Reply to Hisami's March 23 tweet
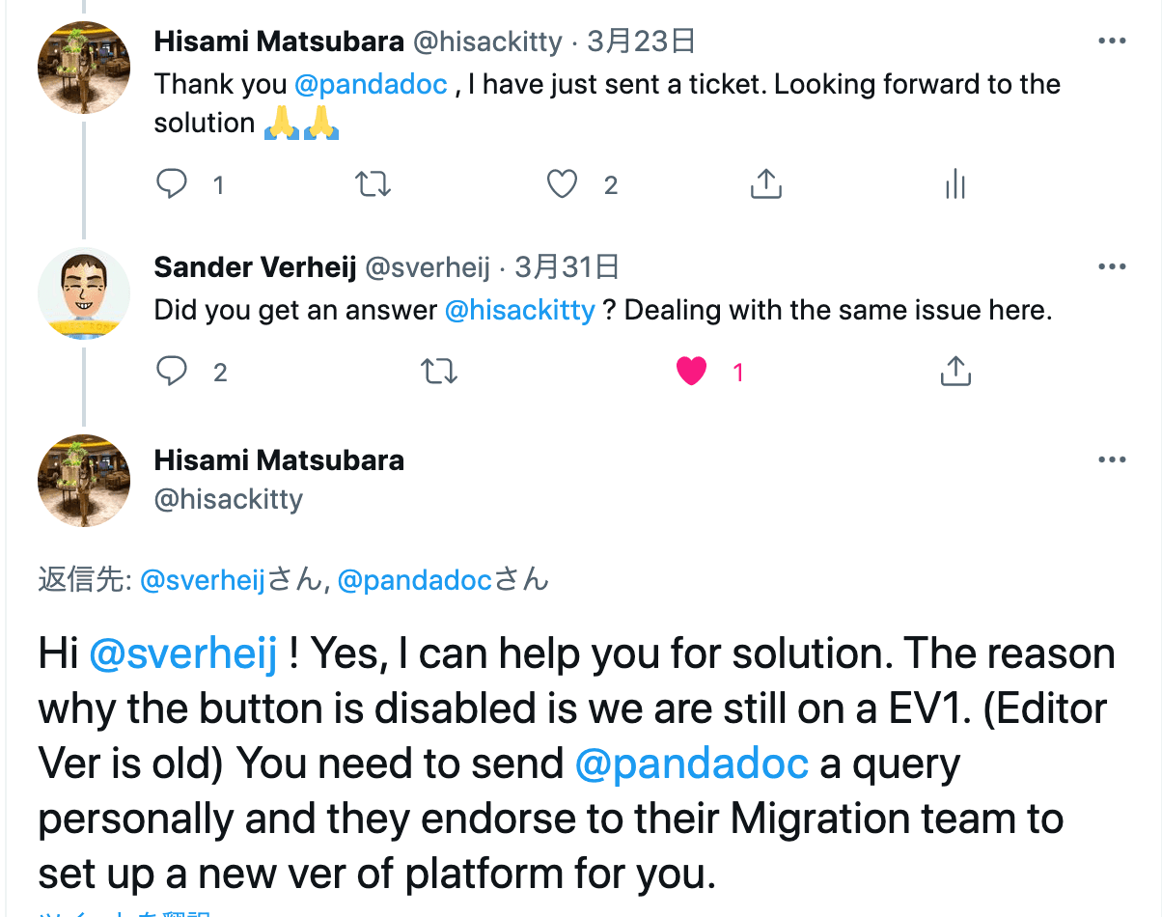 point(172,183)
